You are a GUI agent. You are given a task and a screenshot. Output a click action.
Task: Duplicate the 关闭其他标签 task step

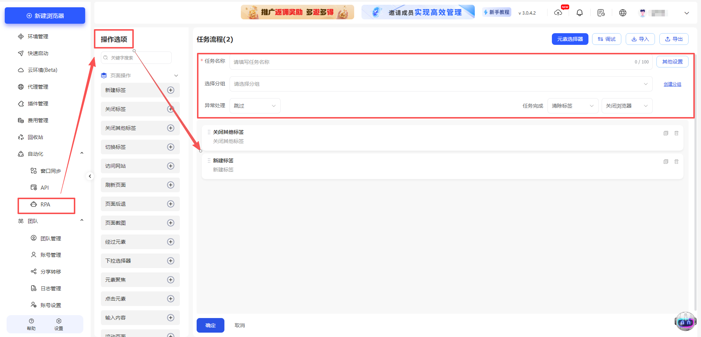(x=666, y=133)
